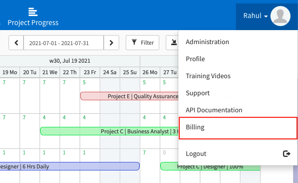Viewport: 298px width, 183px height.
Task: Choose Support in the dropdown menu
Action: [238, 93]
